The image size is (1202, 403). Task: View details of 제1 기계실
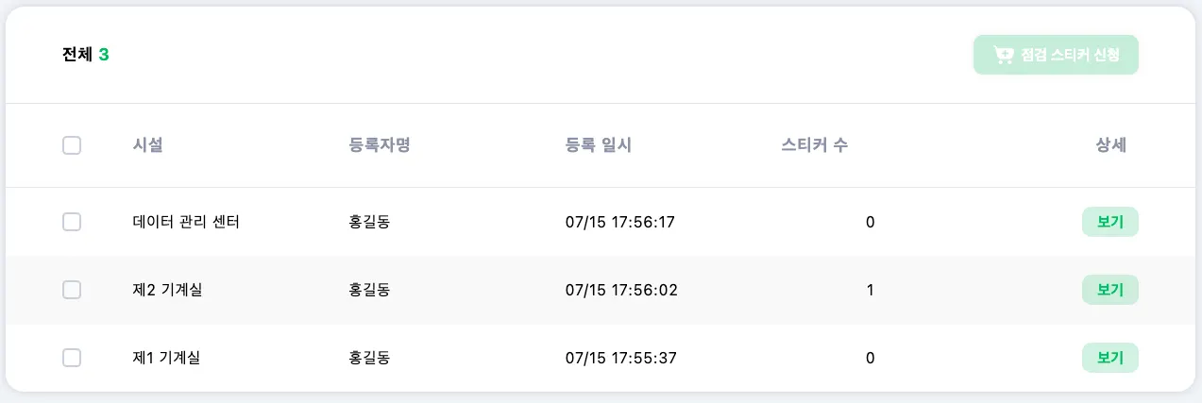tap(1109, 358)
